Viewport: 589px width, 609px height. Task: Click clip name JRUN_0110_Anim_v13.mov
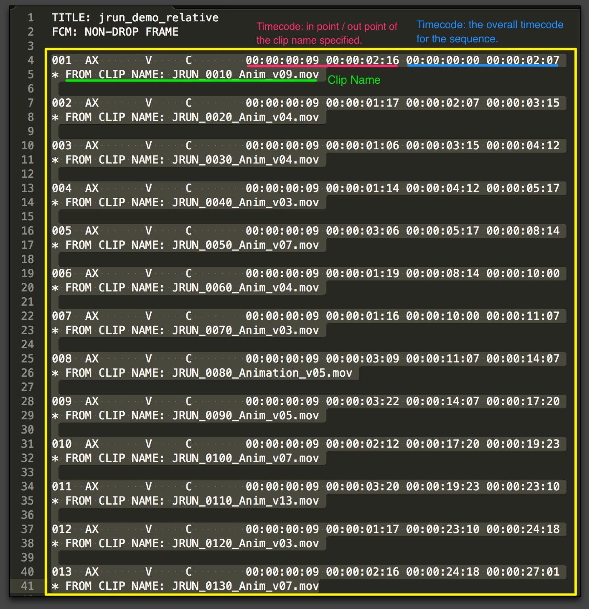[245, 501]
